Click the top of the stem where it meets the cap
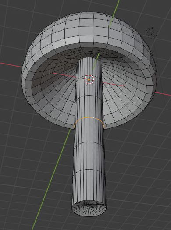The width and height of the screenshot is (171, 230). (x=89, y=59)
